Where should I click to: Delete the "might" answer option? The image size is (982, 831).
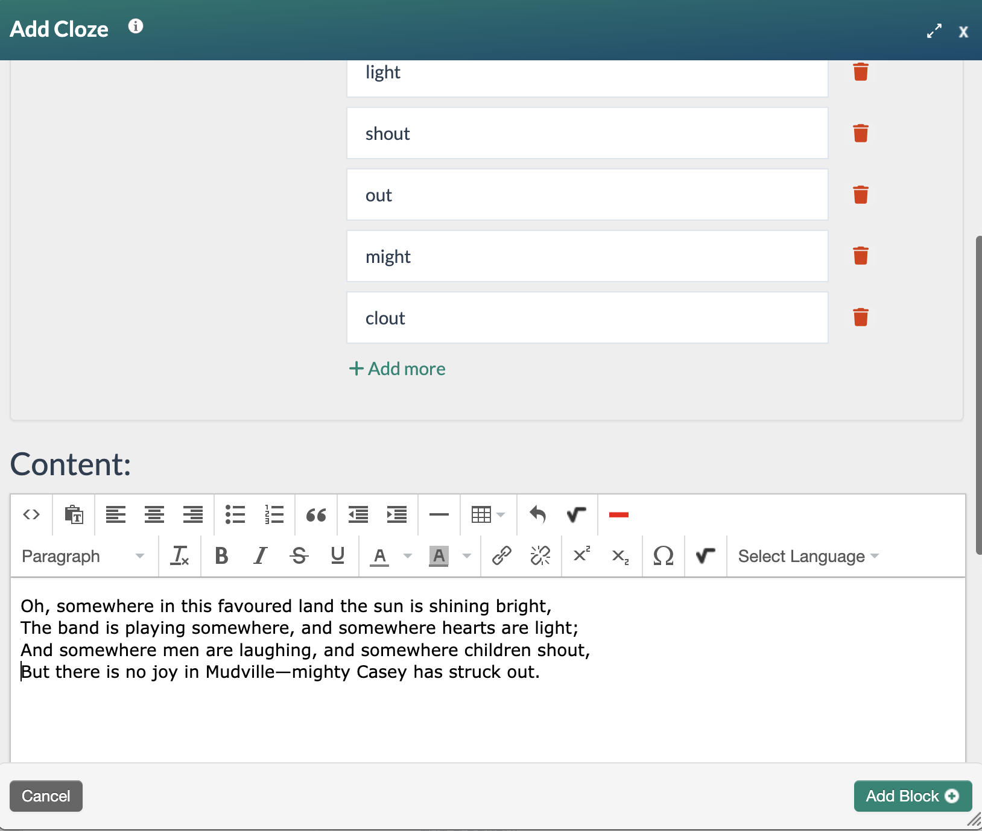click(x=861, y=256)
